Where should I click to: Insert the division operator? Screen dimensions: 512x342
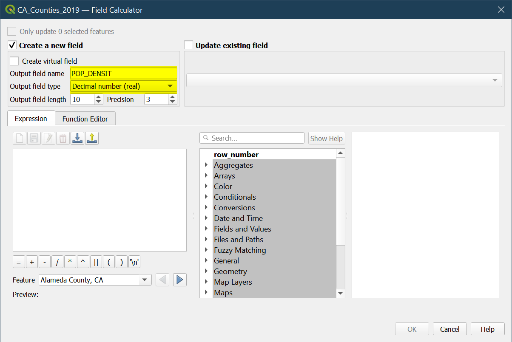(57, 262)
